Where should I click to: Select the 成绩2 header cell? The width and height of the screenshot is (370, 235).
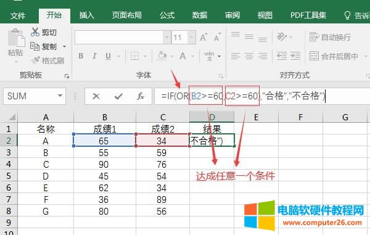tap(163, 129)
